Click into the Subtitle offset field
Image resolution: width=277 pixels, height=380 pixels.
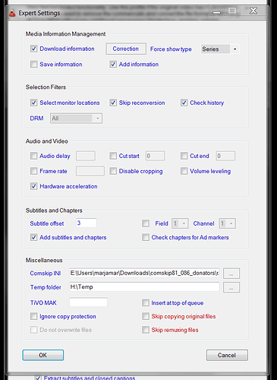point(87,223)
